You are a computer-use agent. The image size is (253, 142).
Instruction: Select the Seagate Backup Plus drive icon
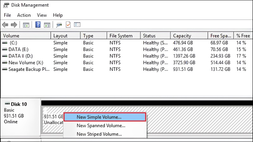(x=5, y=69)
